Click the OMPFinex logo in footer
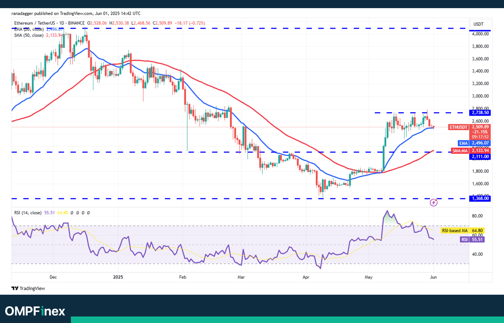This screenshot has width=504, height=323. pos(35,311)
